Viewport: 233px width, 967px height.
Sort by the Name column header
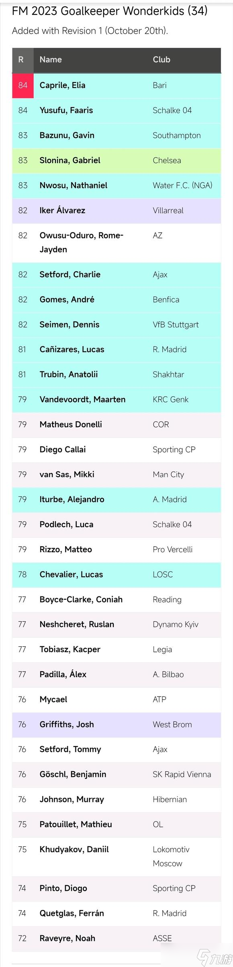(51, 59)
